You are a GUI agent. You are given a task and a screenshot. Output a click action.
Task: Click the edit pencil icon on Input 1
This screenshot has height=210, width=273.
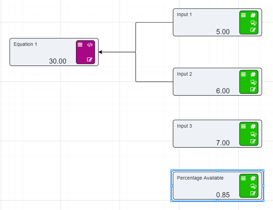coord(253,30)
